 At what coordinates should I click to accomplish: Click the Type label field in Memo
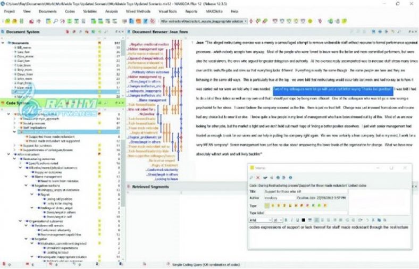pyautogui.click(x=305, y=213)
